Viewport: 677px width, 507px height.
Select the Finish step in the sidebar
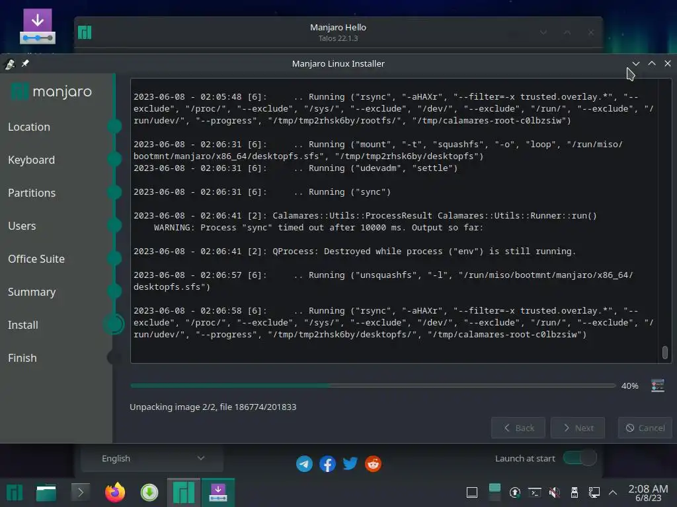[x=22, y=358]
